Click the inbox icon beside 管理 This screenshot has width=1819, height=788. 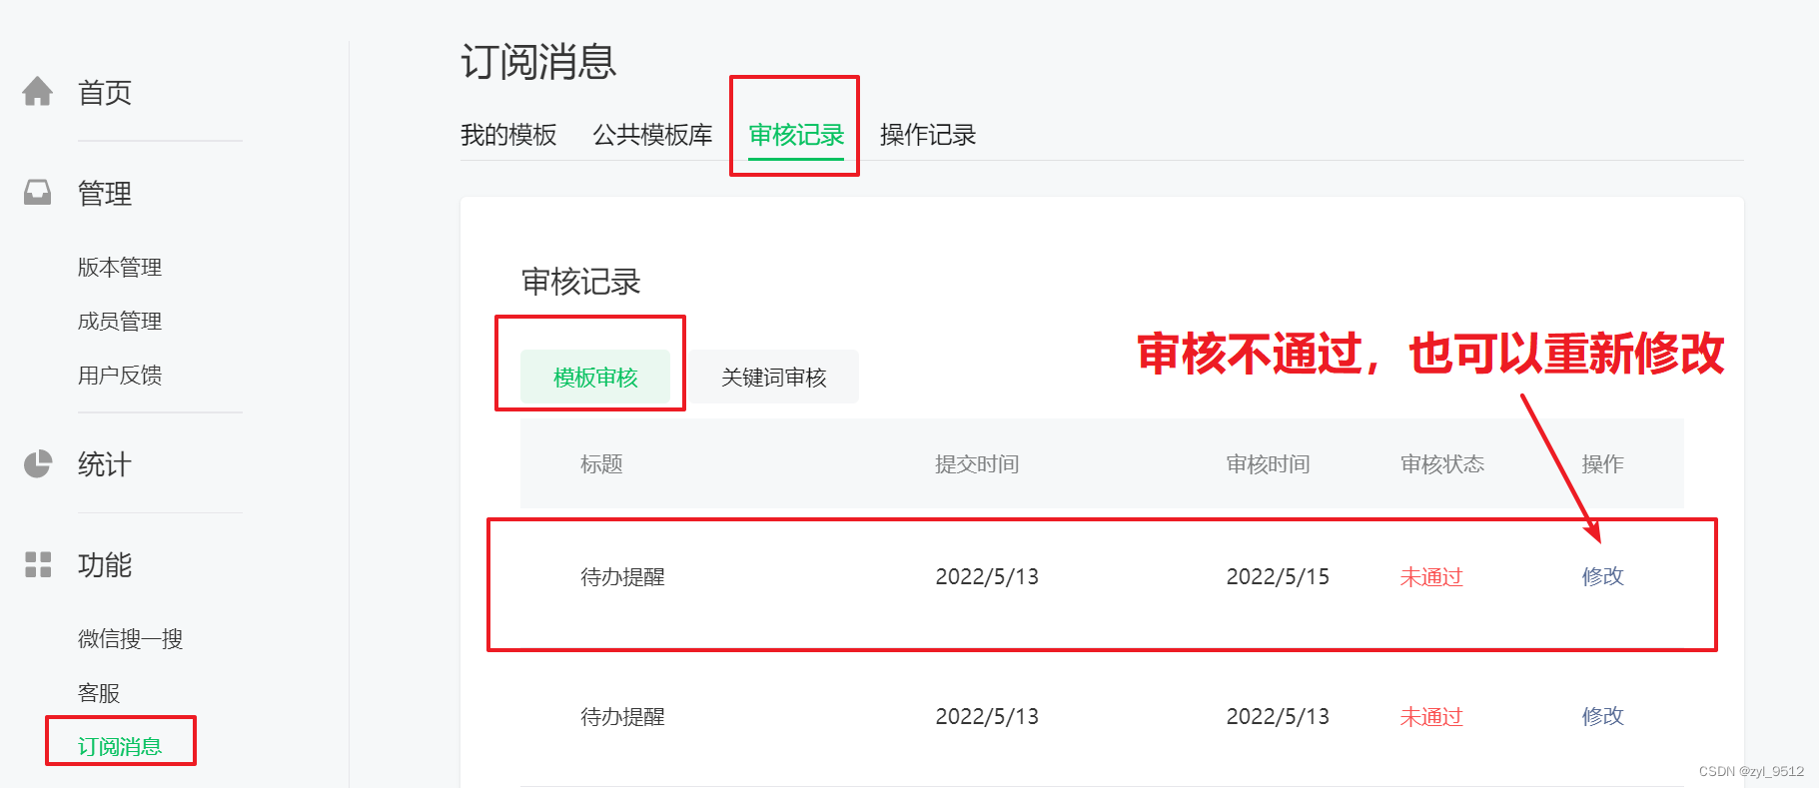(38, 192)
